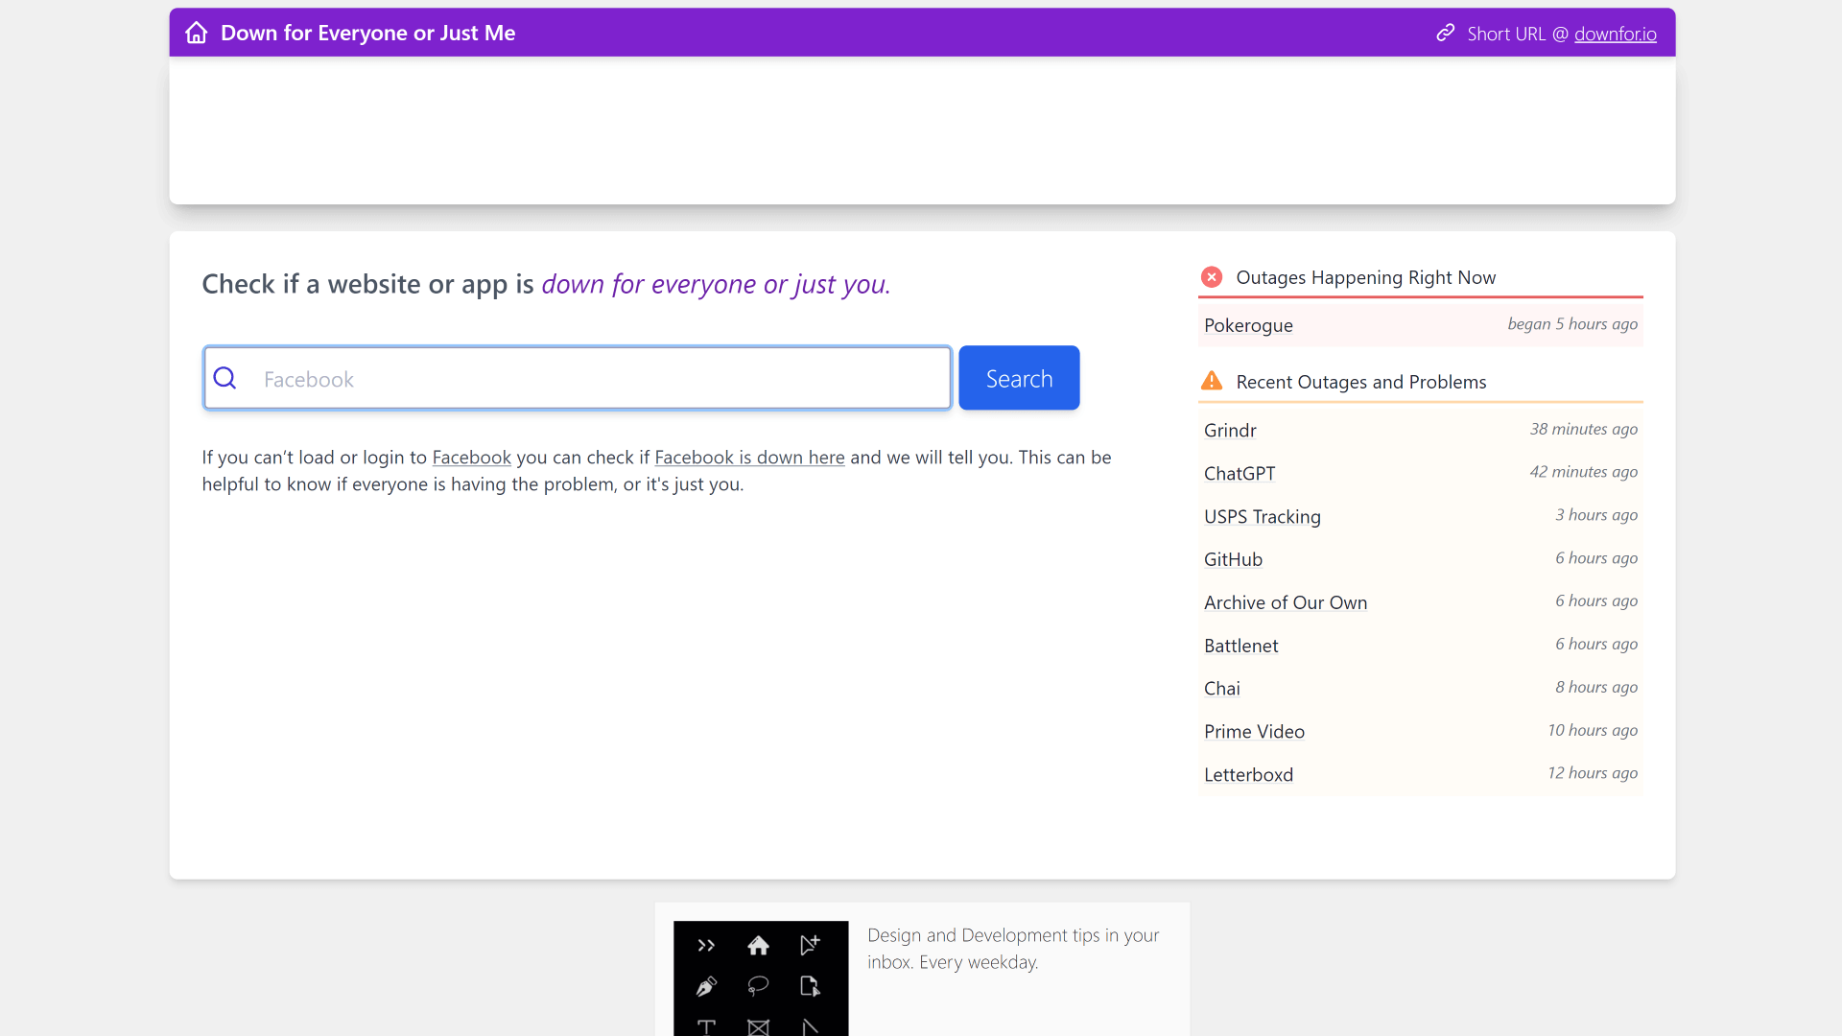Click the chain link icon near Short URL
Viewport: 1842px width, 1036px height.
1445,34
